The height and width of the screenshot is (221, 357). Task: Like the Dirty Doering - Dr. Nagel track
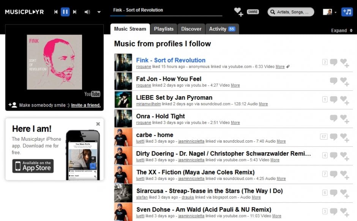[344, 156]
